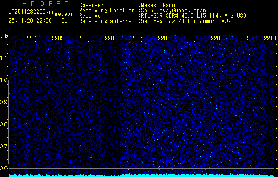Screen dimensions: 278x177
Task: Click the 1.1 kHz frequency label
Action: point(4,58)
